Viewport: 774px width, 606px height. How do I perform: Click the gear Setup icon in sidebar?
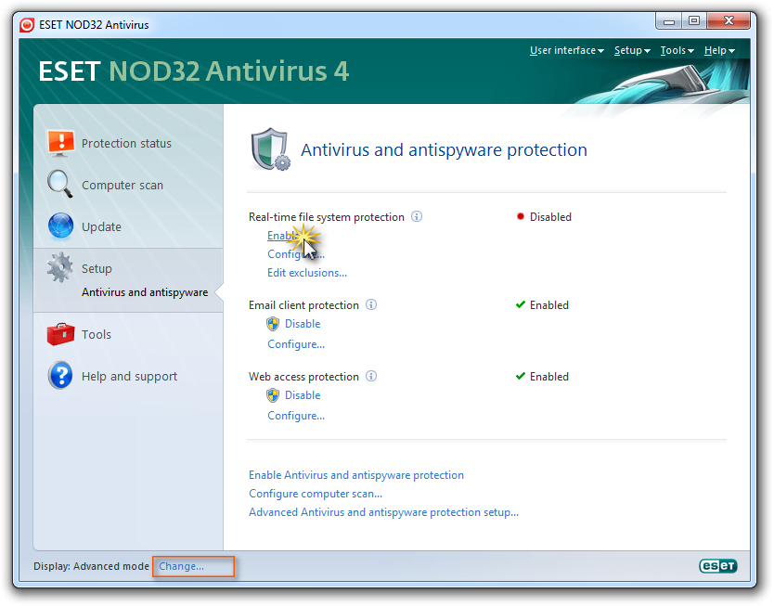60,267
